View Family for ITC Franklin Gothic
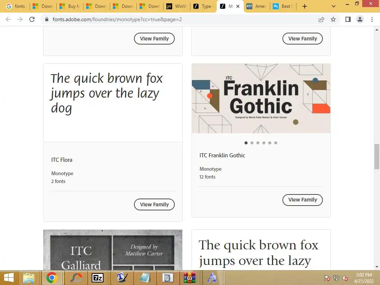The width and height of the screenshot is (380, 285). click(303, 200)
